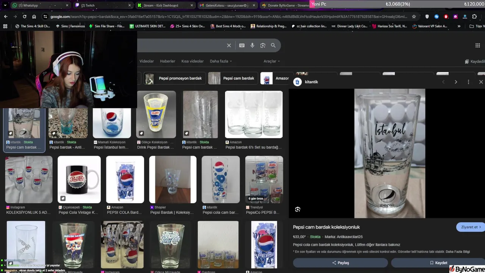Click Pepsi promosyon bardak suggestion chip
The height and width of the screenshot is (273, 485).
[x=175, y=78]
